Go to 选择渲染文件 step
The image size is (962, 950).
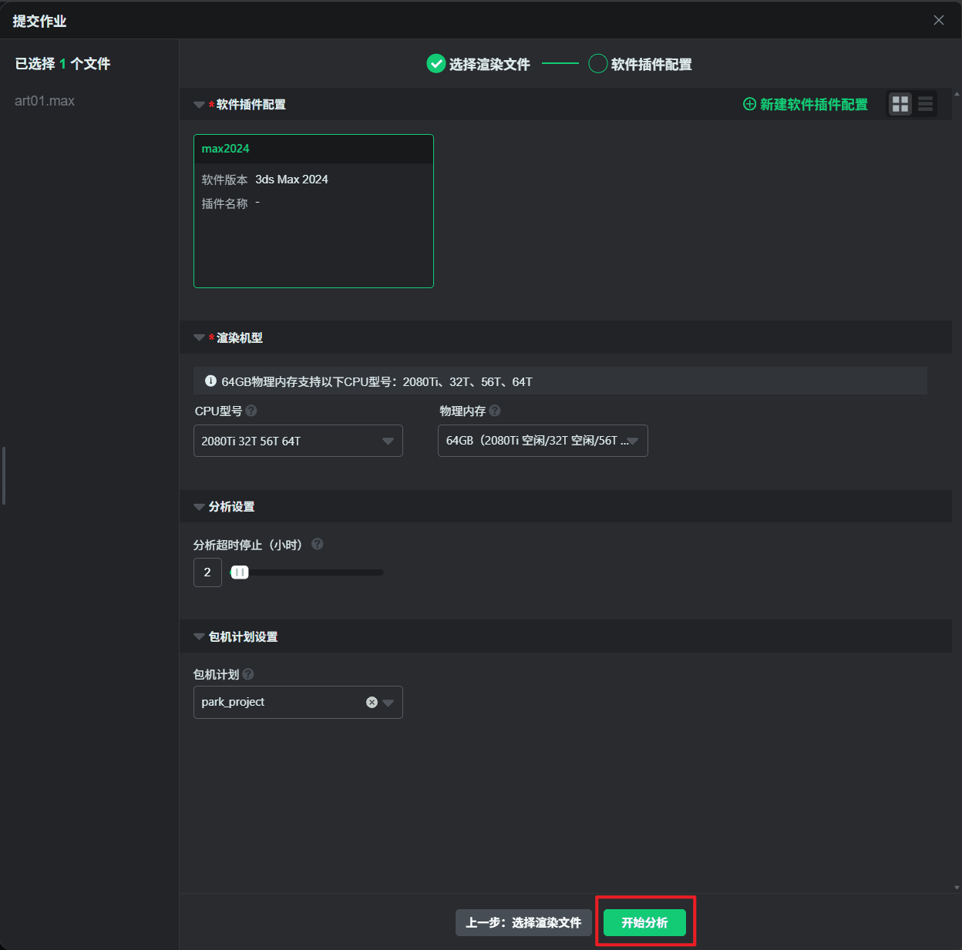(479, 64)
